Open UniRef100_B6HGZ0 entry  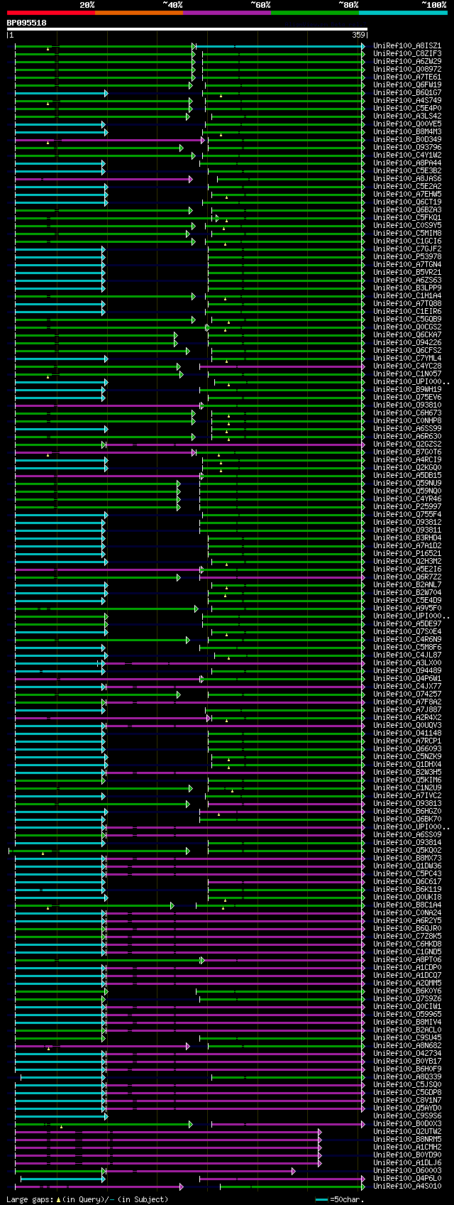pyautogui.click(x=407, y=811)
